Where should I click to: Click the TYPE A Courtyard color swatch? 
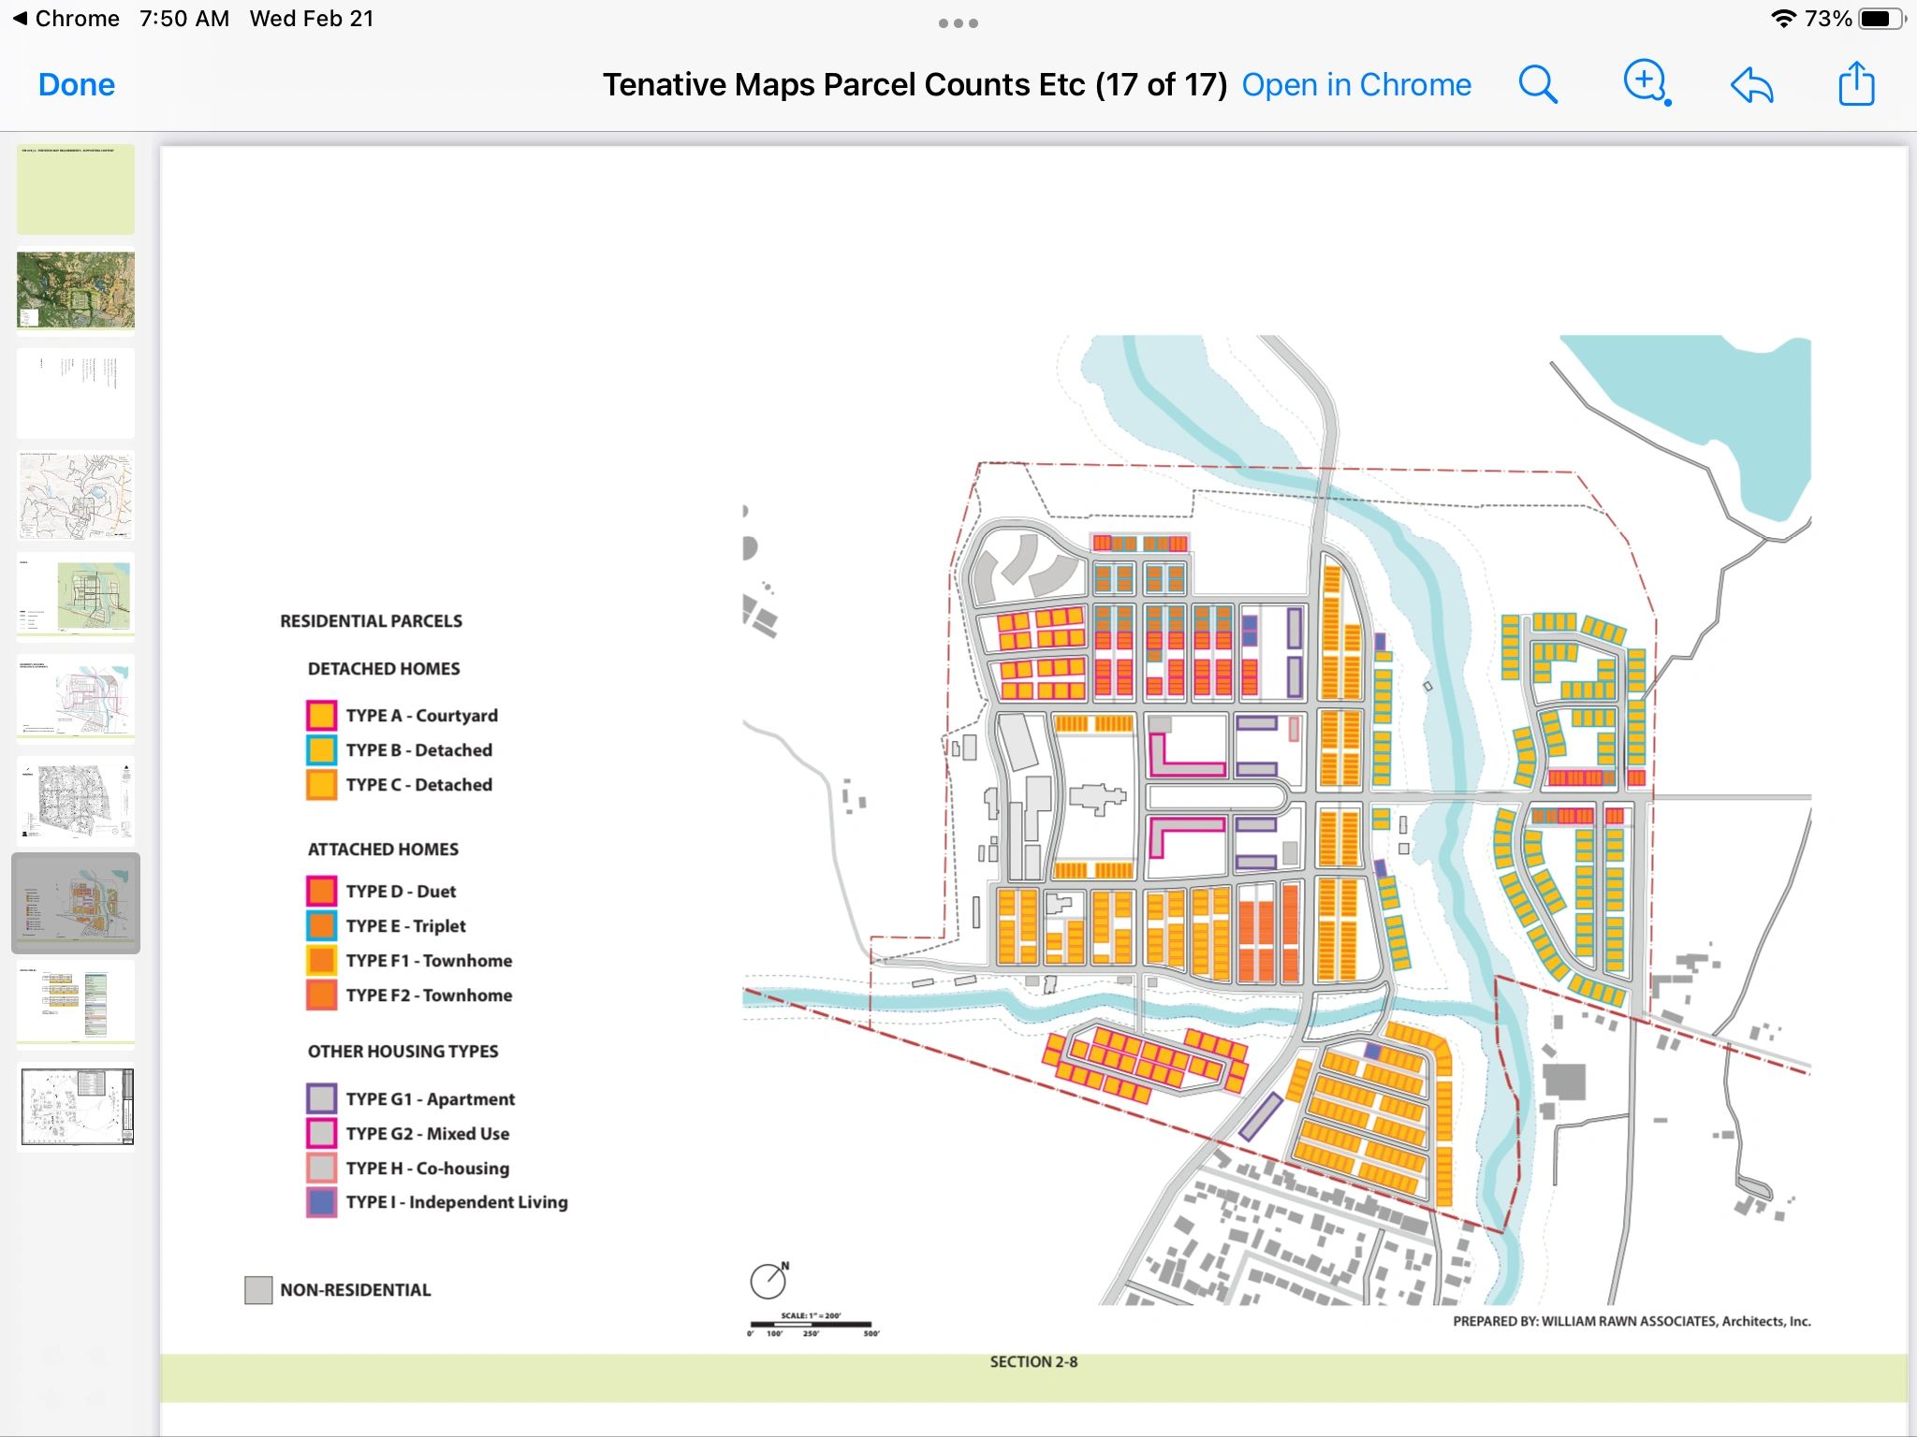[x=321, y=716]
